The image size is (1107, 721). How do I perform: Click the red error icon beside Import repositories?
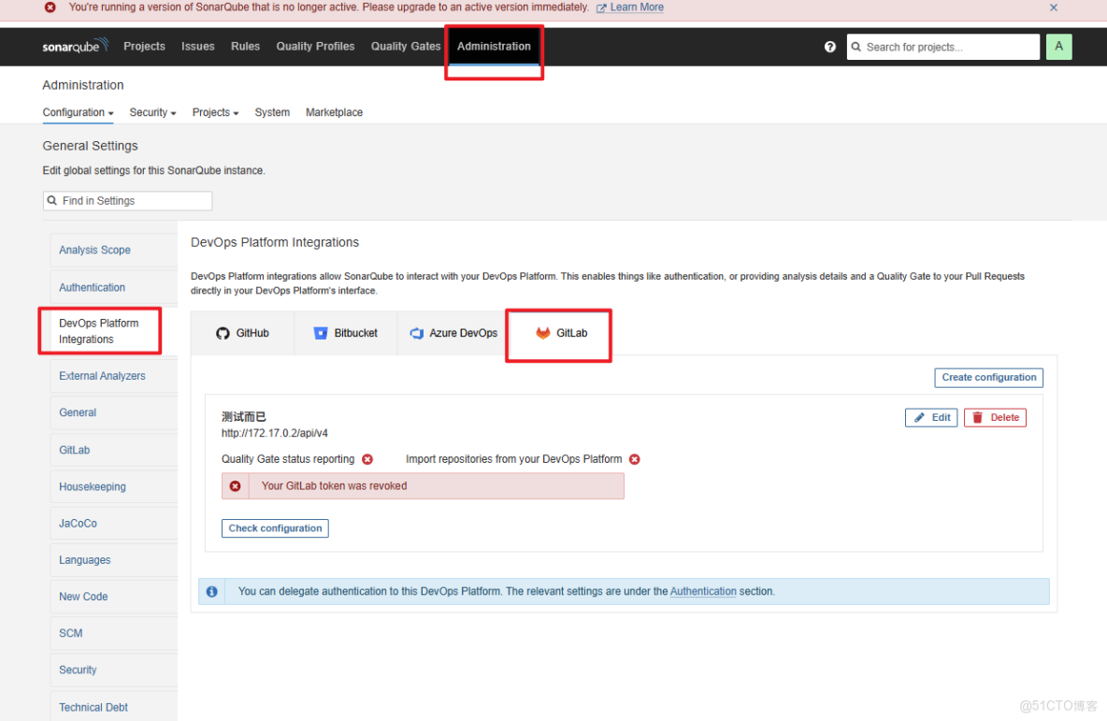(634, 459)
